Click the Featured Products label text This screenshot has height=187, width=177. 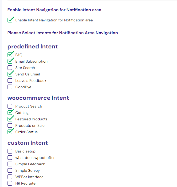(x=31, y=119)
